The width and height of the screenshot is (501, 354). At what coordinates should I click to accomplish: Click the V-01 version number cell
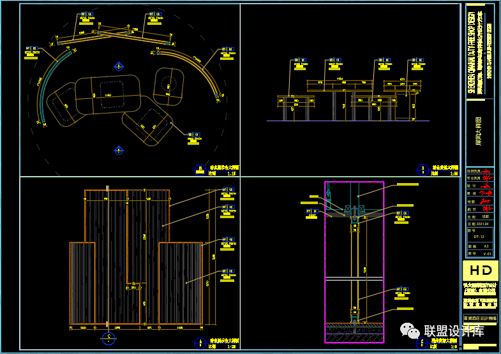point(486,253)
